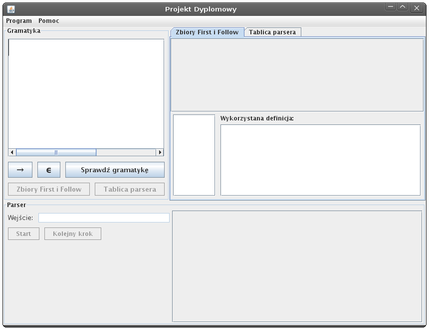Close the Projekt Dyplomowy window

417,8
